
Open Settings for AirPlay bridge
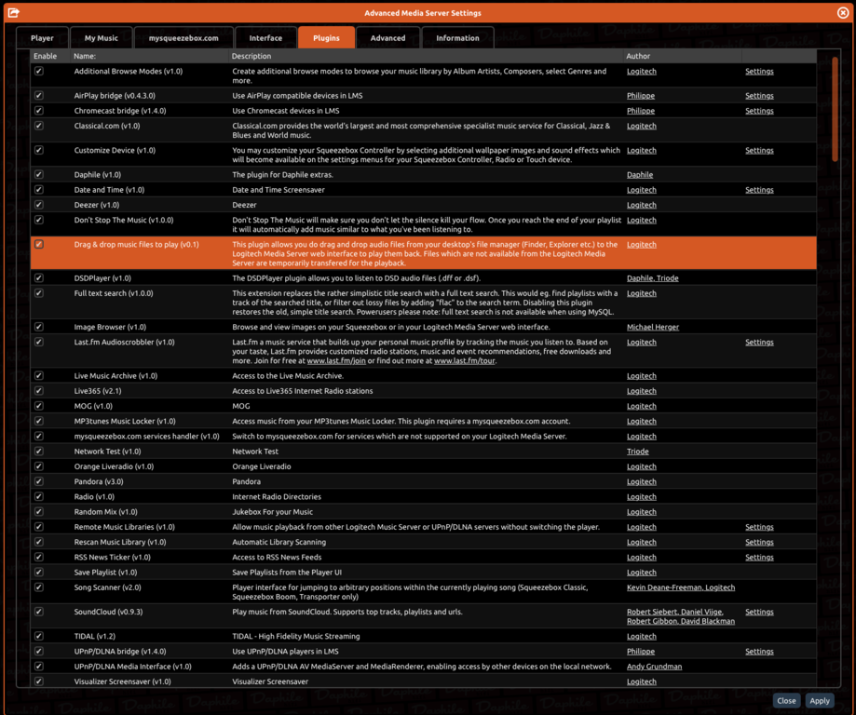pyautogui.click(x=759, y=96)
